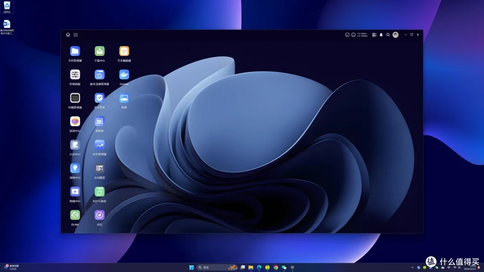Screen dimensions: 484x272
Task: Open Google Chrome from the taskbar
Action: (x=276, y=268)
